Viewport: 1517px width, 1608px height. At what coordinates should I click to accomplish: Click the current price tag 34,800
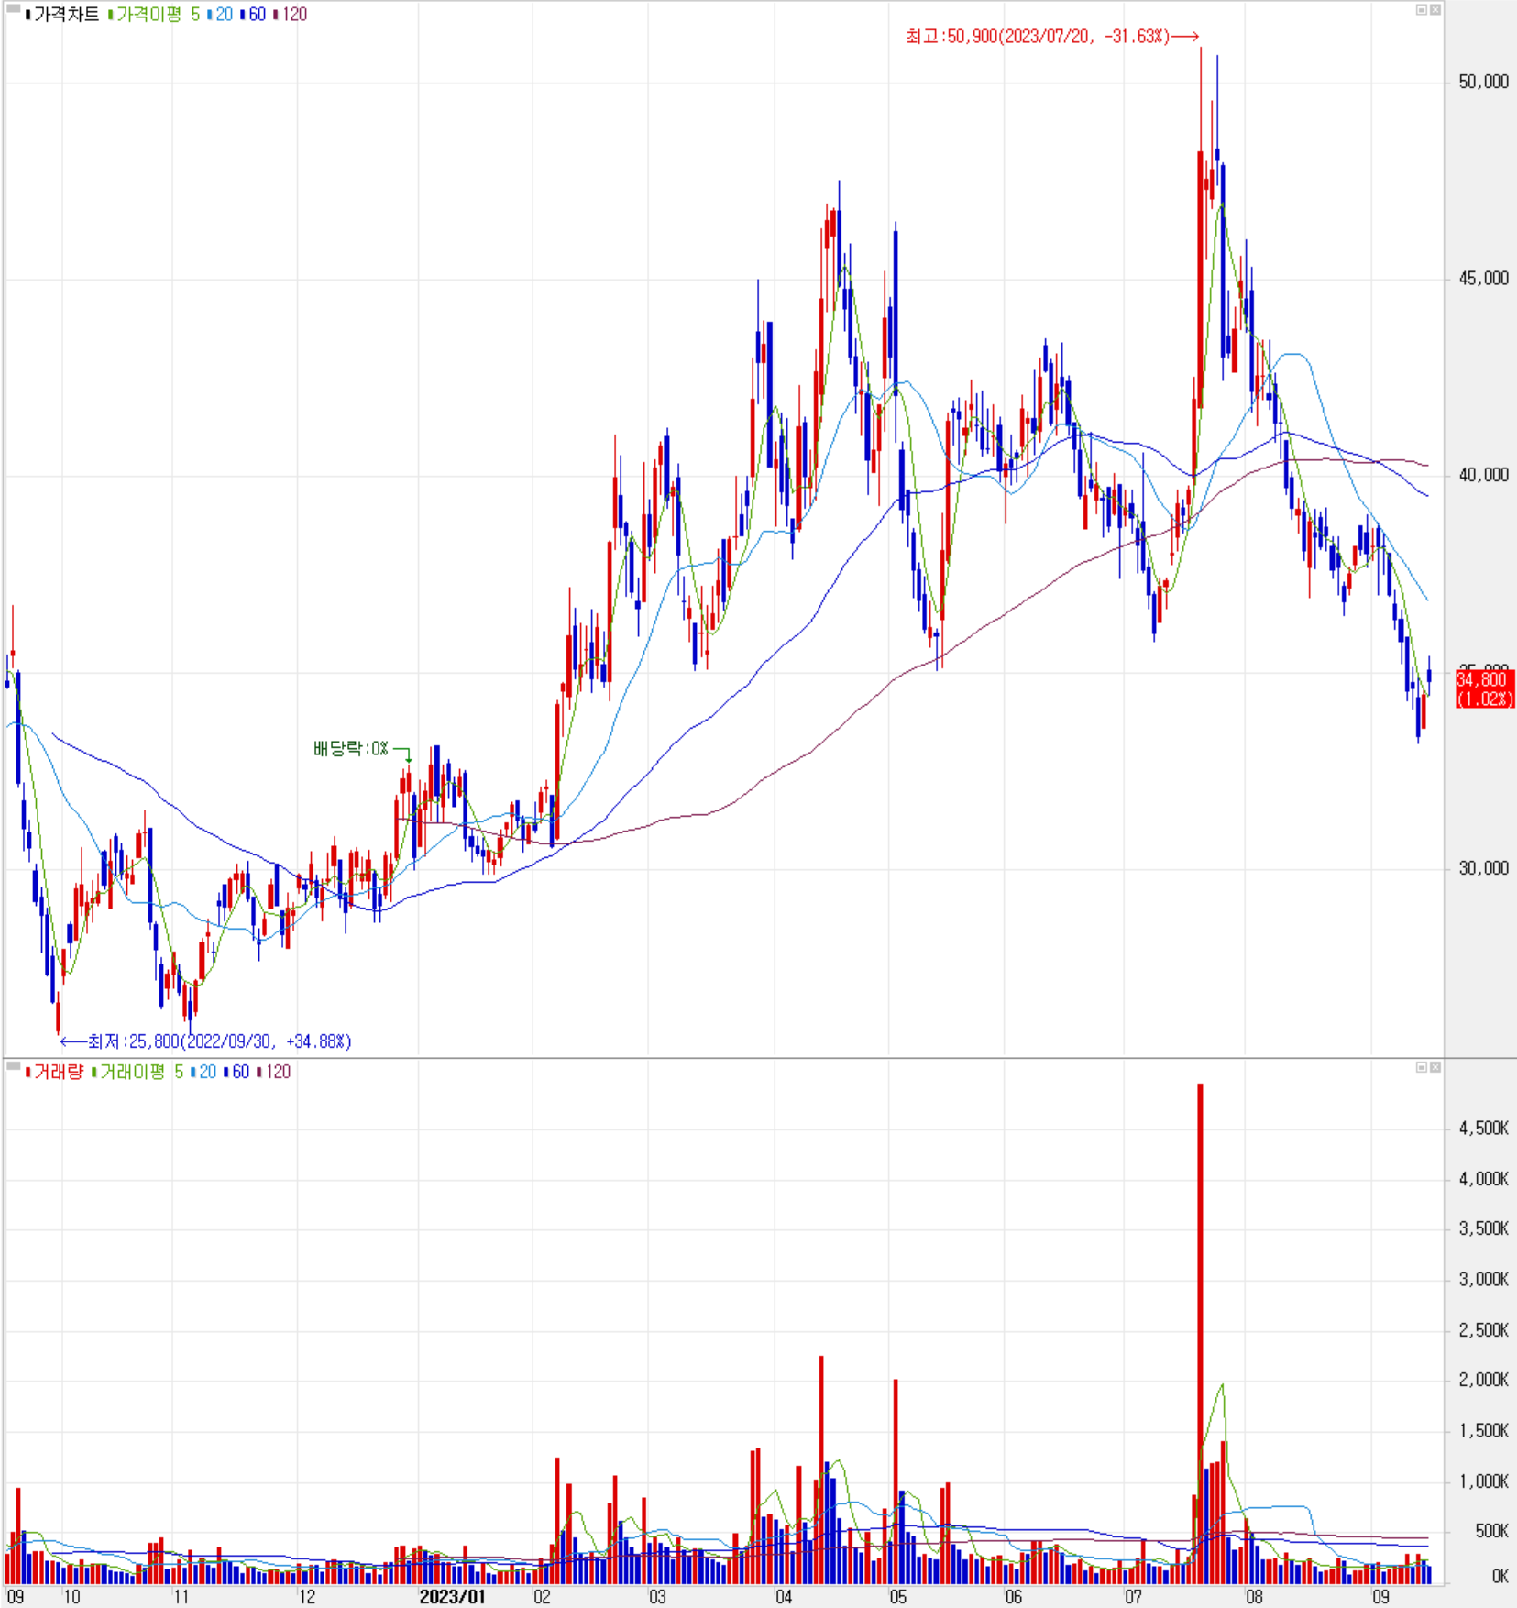click(x=1484, y=688)
